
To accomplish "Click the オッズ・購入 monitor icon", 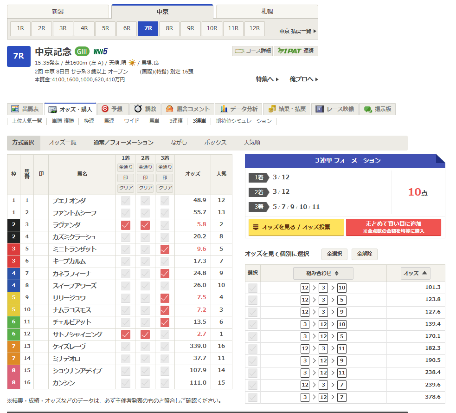I will pos(52,110).
